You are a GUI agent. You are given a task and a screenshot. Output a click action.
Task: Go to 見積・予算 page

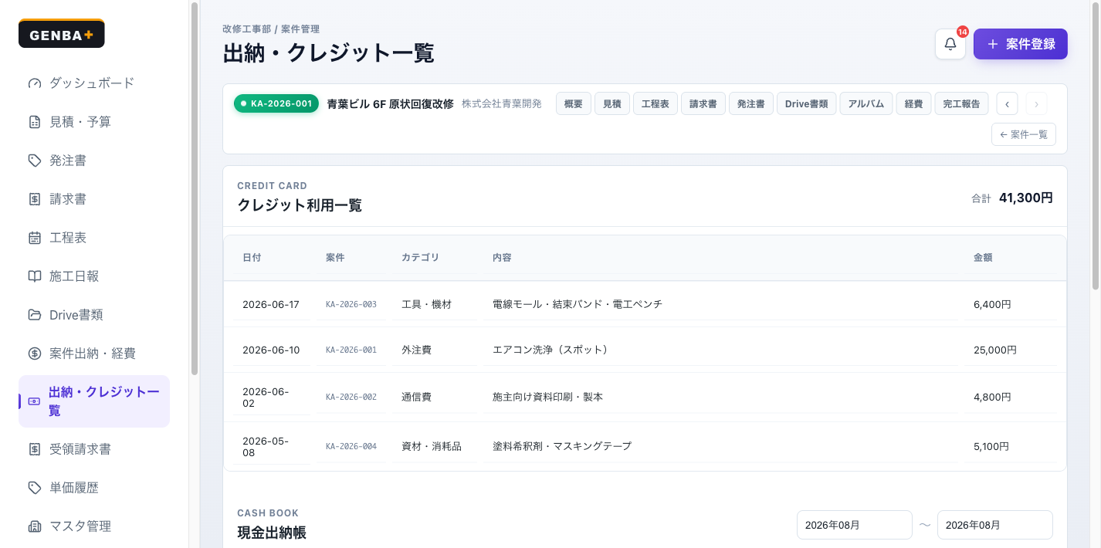(x=94, y=122)
